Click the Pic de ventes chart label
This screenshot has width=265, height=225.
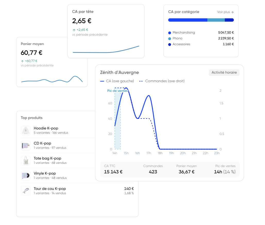click(118, 91)
